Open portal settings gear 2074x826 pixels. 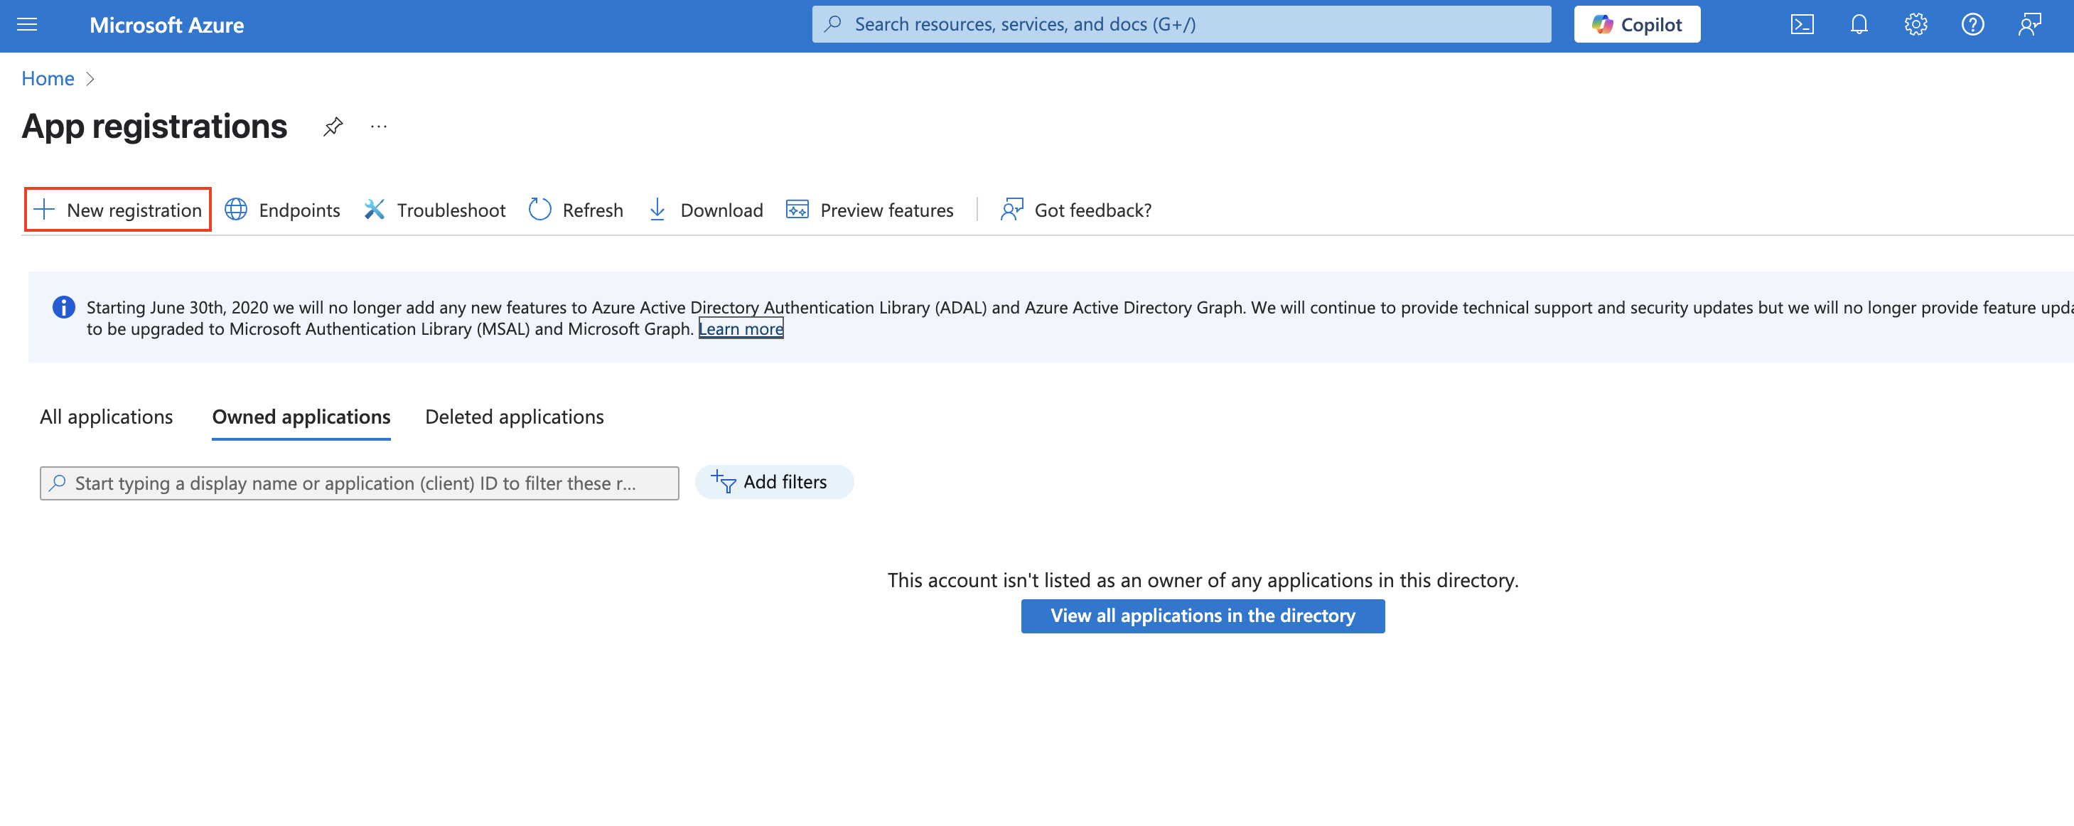pos(1916,25)
